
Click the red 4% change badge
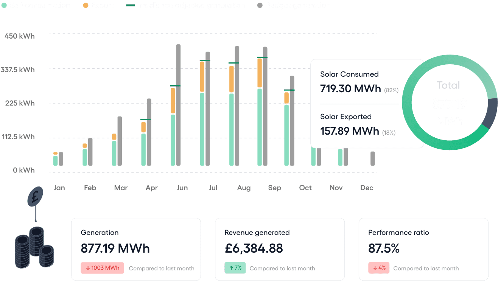pyautogui.click(x=379, y=268)
